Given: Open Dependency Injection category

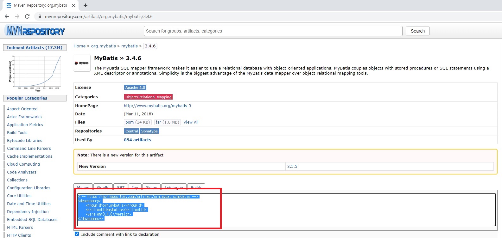Looking at the screenshot, I should click(28, 212).
